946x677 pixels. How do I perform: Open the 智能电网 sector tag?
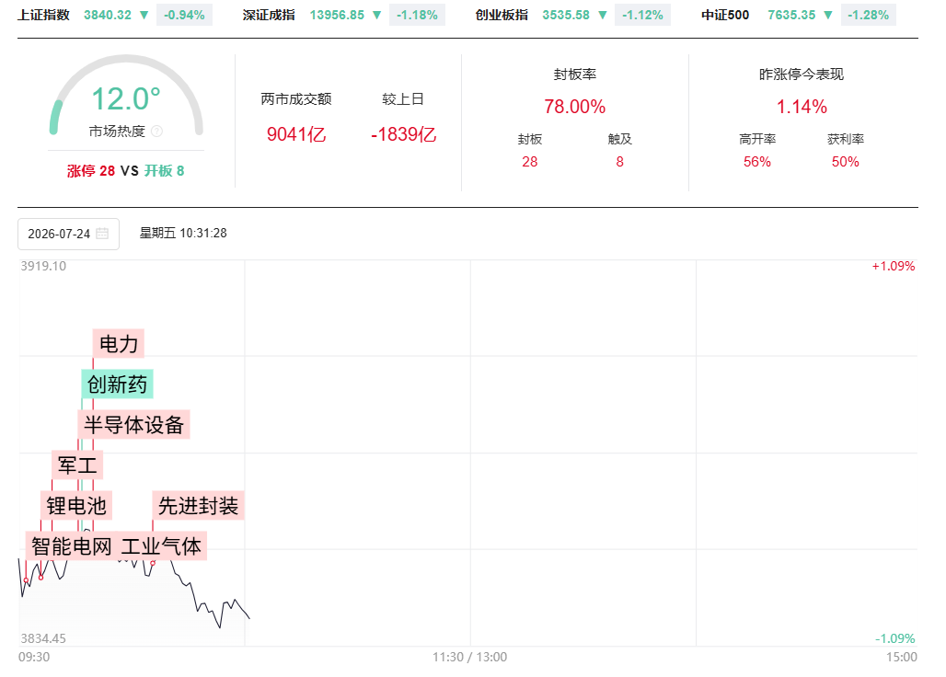[71, 546]
